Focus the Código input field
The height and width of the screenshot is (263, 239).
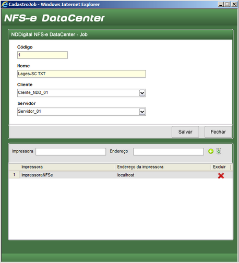tap(42, 55)
